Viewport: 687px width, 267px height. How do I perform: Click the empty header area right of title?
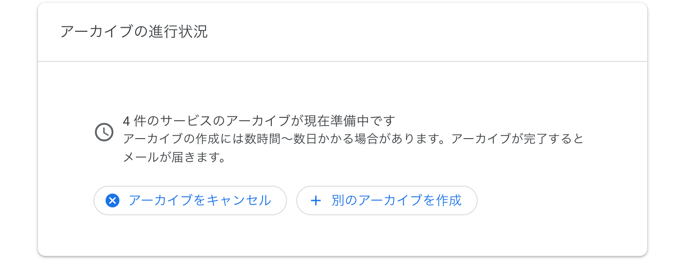click(x=426, y=32)
